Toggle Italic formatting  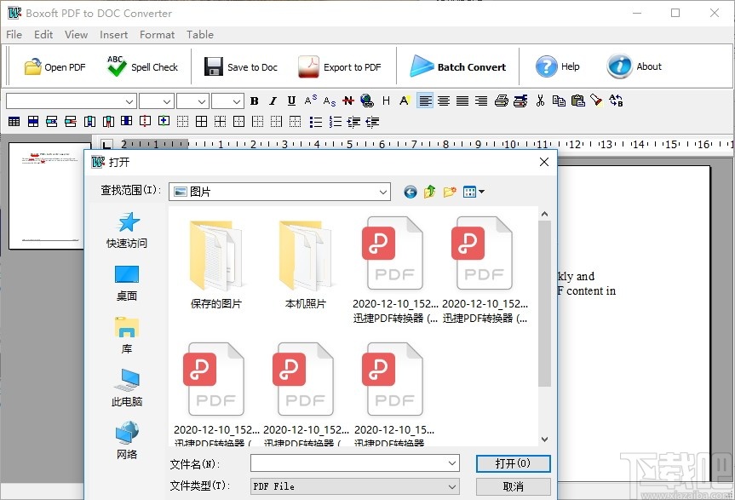[273, 100]
